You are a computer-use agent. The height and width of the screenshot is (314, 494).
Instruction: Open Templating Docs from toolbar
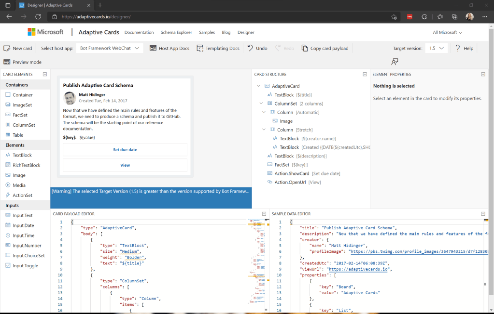[x=218, y=48]
